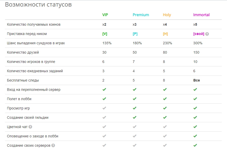Click the Holy status heading
227x158 pixels.
(167, 15)
